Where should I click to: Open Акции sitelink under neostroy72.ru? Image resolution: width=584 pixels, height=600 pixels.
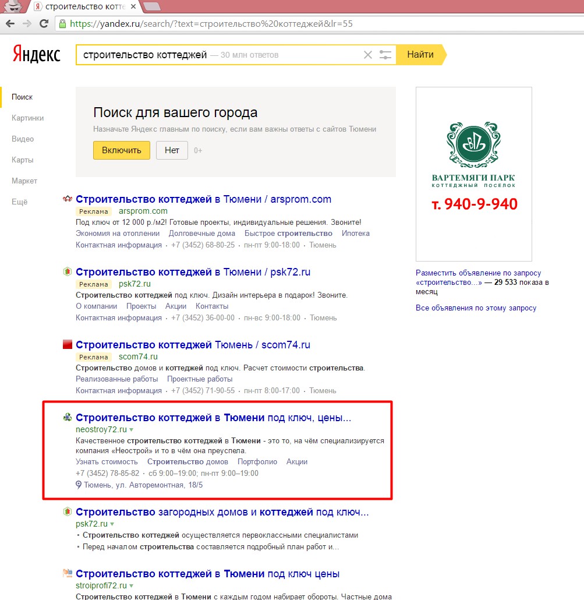tap(297, 462)
